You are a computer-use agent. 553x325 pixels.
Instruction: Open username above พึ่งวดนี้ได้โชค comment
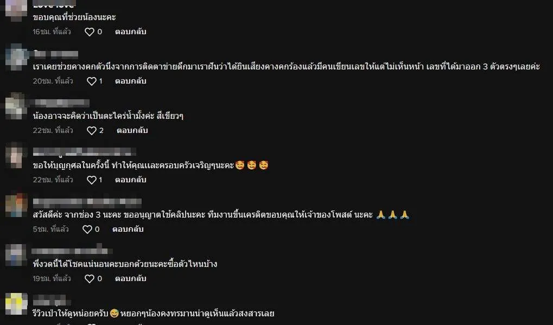point(72,251)
